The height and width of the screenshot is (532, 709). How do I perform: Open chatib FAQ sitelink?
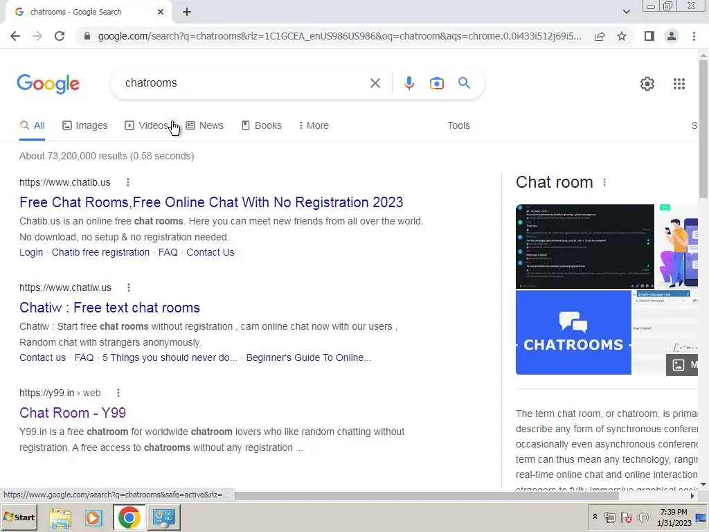pyautogui.click(x=168, y=252)
